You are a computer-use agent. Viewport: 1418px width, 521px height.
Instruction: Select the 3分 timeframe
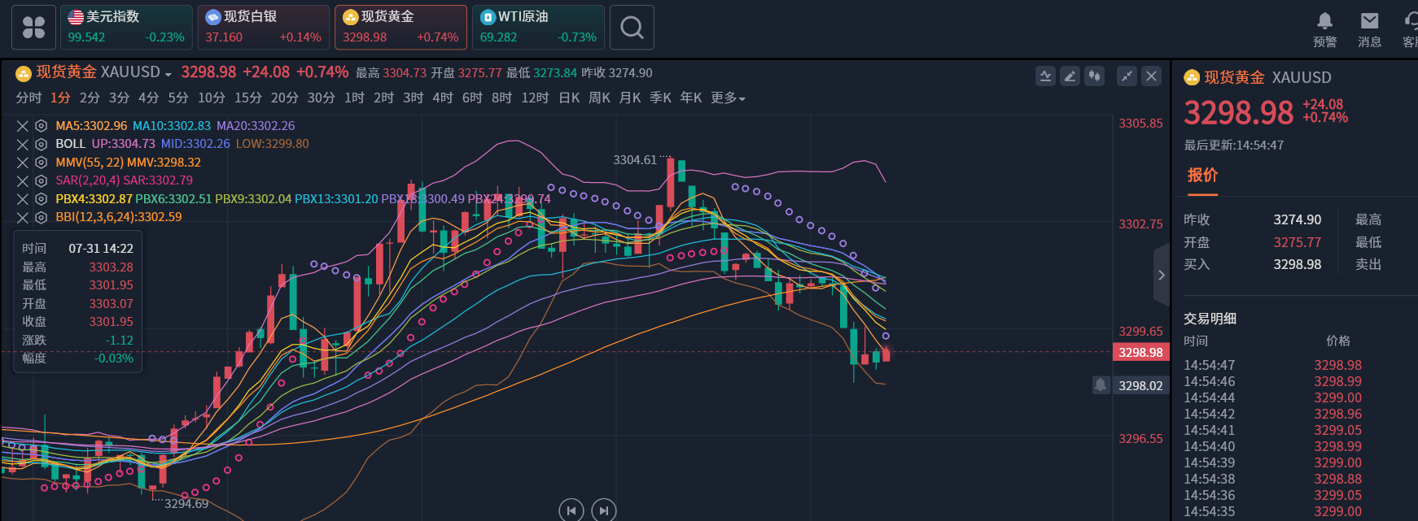119,98
